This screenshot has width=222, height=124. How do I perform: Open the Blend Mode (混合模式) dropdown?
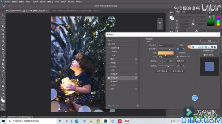pos(167,45)
